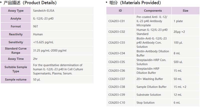Click the Stop Solution 6 mL size
Viewport: 200px width, 107px height.
[x=177, y=103]
